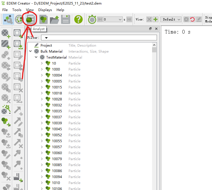Click the tree scrollbar up arrow
This screenshot has height=190, width=212.
point(154,45)
